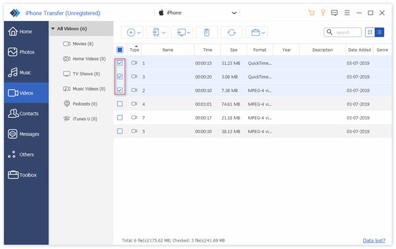Screen dimensions: 396x249
Task: Open the hamburger menu icon
Action: (347, 13)
